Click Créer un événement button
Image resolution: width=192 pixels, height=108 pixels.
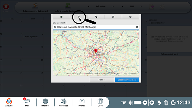(x=127, y=80)
